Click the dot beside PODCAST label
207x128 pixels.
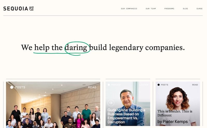click(x=109, y=85)
